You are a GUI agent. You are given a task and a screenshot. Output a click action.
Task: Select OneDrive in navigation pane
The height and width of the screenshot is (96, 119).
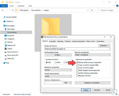8,21
